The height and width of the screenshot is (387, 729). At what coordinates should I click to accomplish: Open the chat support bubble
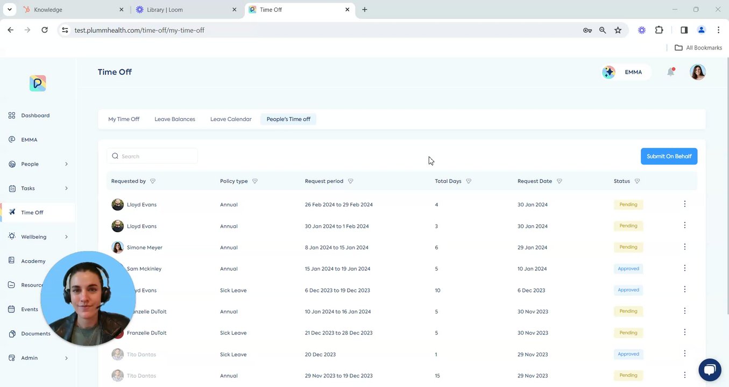(710, 370)
